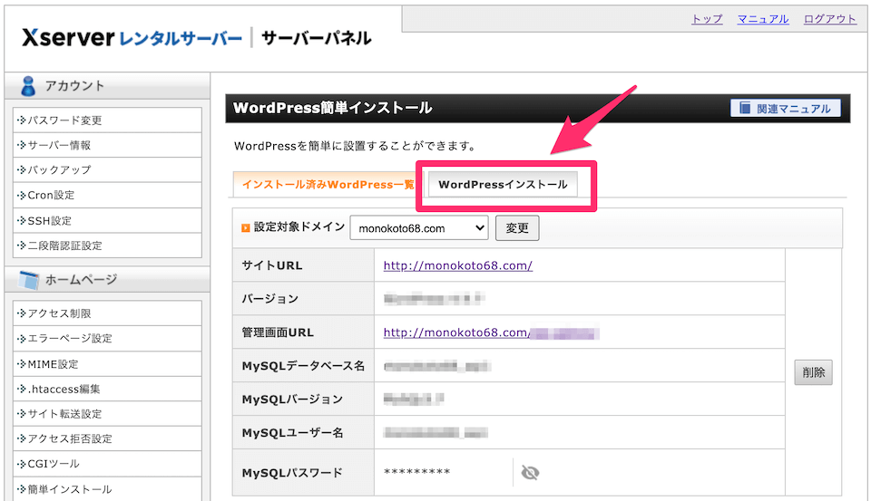Click the WordPress簡単インストール heading
The width and height of the screenshot is (871, 501).
[333, 108]
